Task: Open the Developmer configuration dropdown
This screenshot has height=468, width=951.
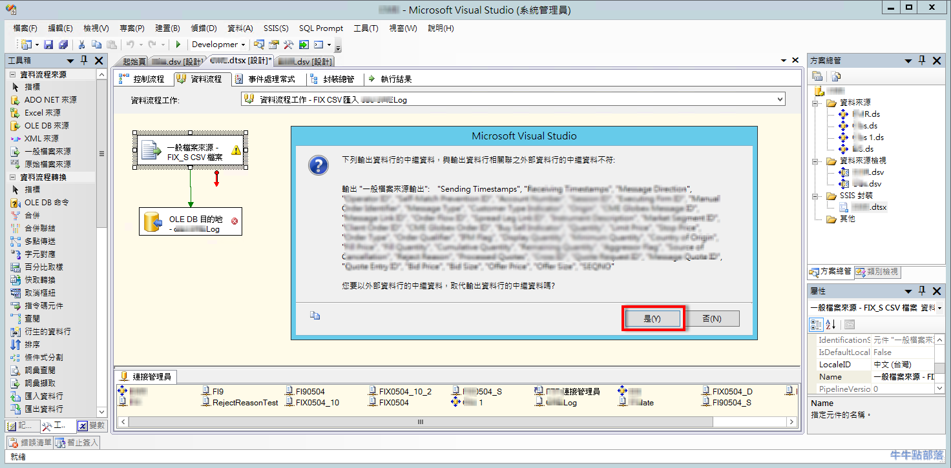Action: point(243,45)
